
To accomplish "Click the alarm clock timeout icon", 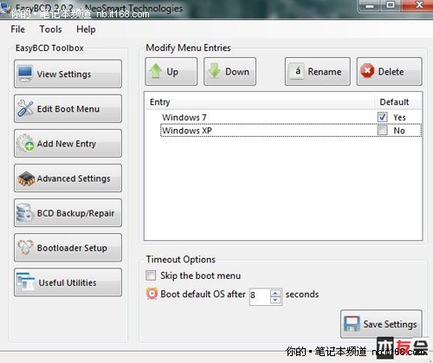I will (152, 294).
